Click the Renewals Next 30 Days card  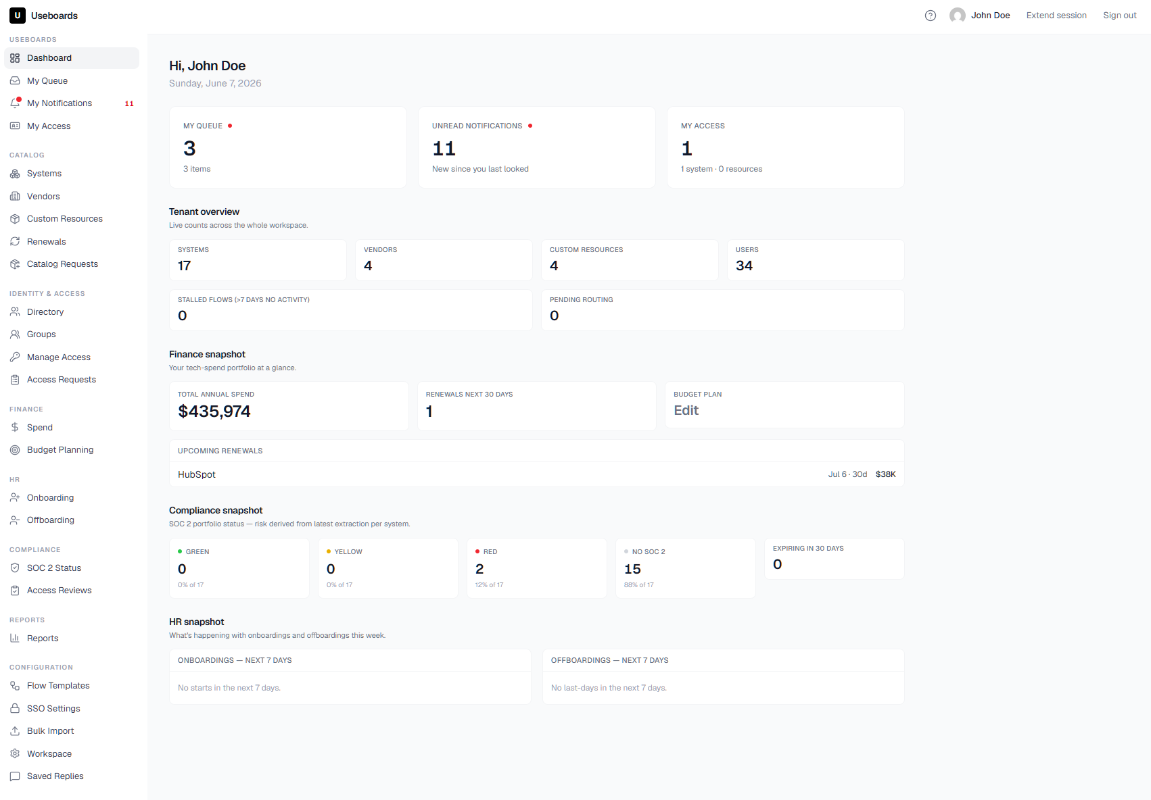[537, 406]
